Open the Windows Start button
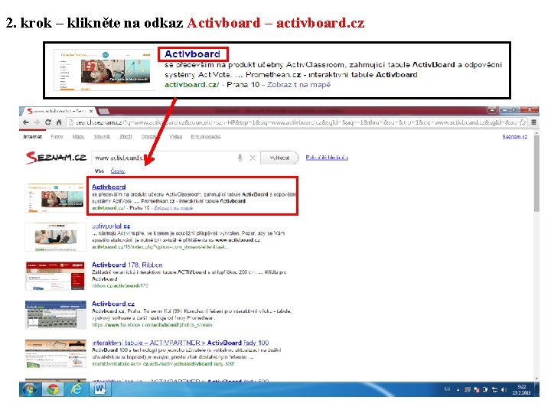The height and width of the screenshot is (413, 551). pyautogui.click(x=29, y=389)
